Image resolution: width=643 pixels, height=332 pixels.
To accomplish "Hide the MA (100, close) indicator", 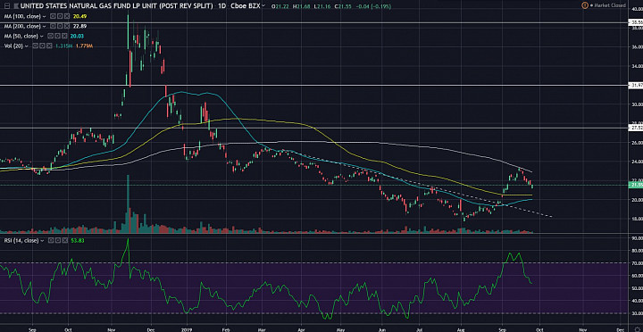I will click(x=53, y=16).
